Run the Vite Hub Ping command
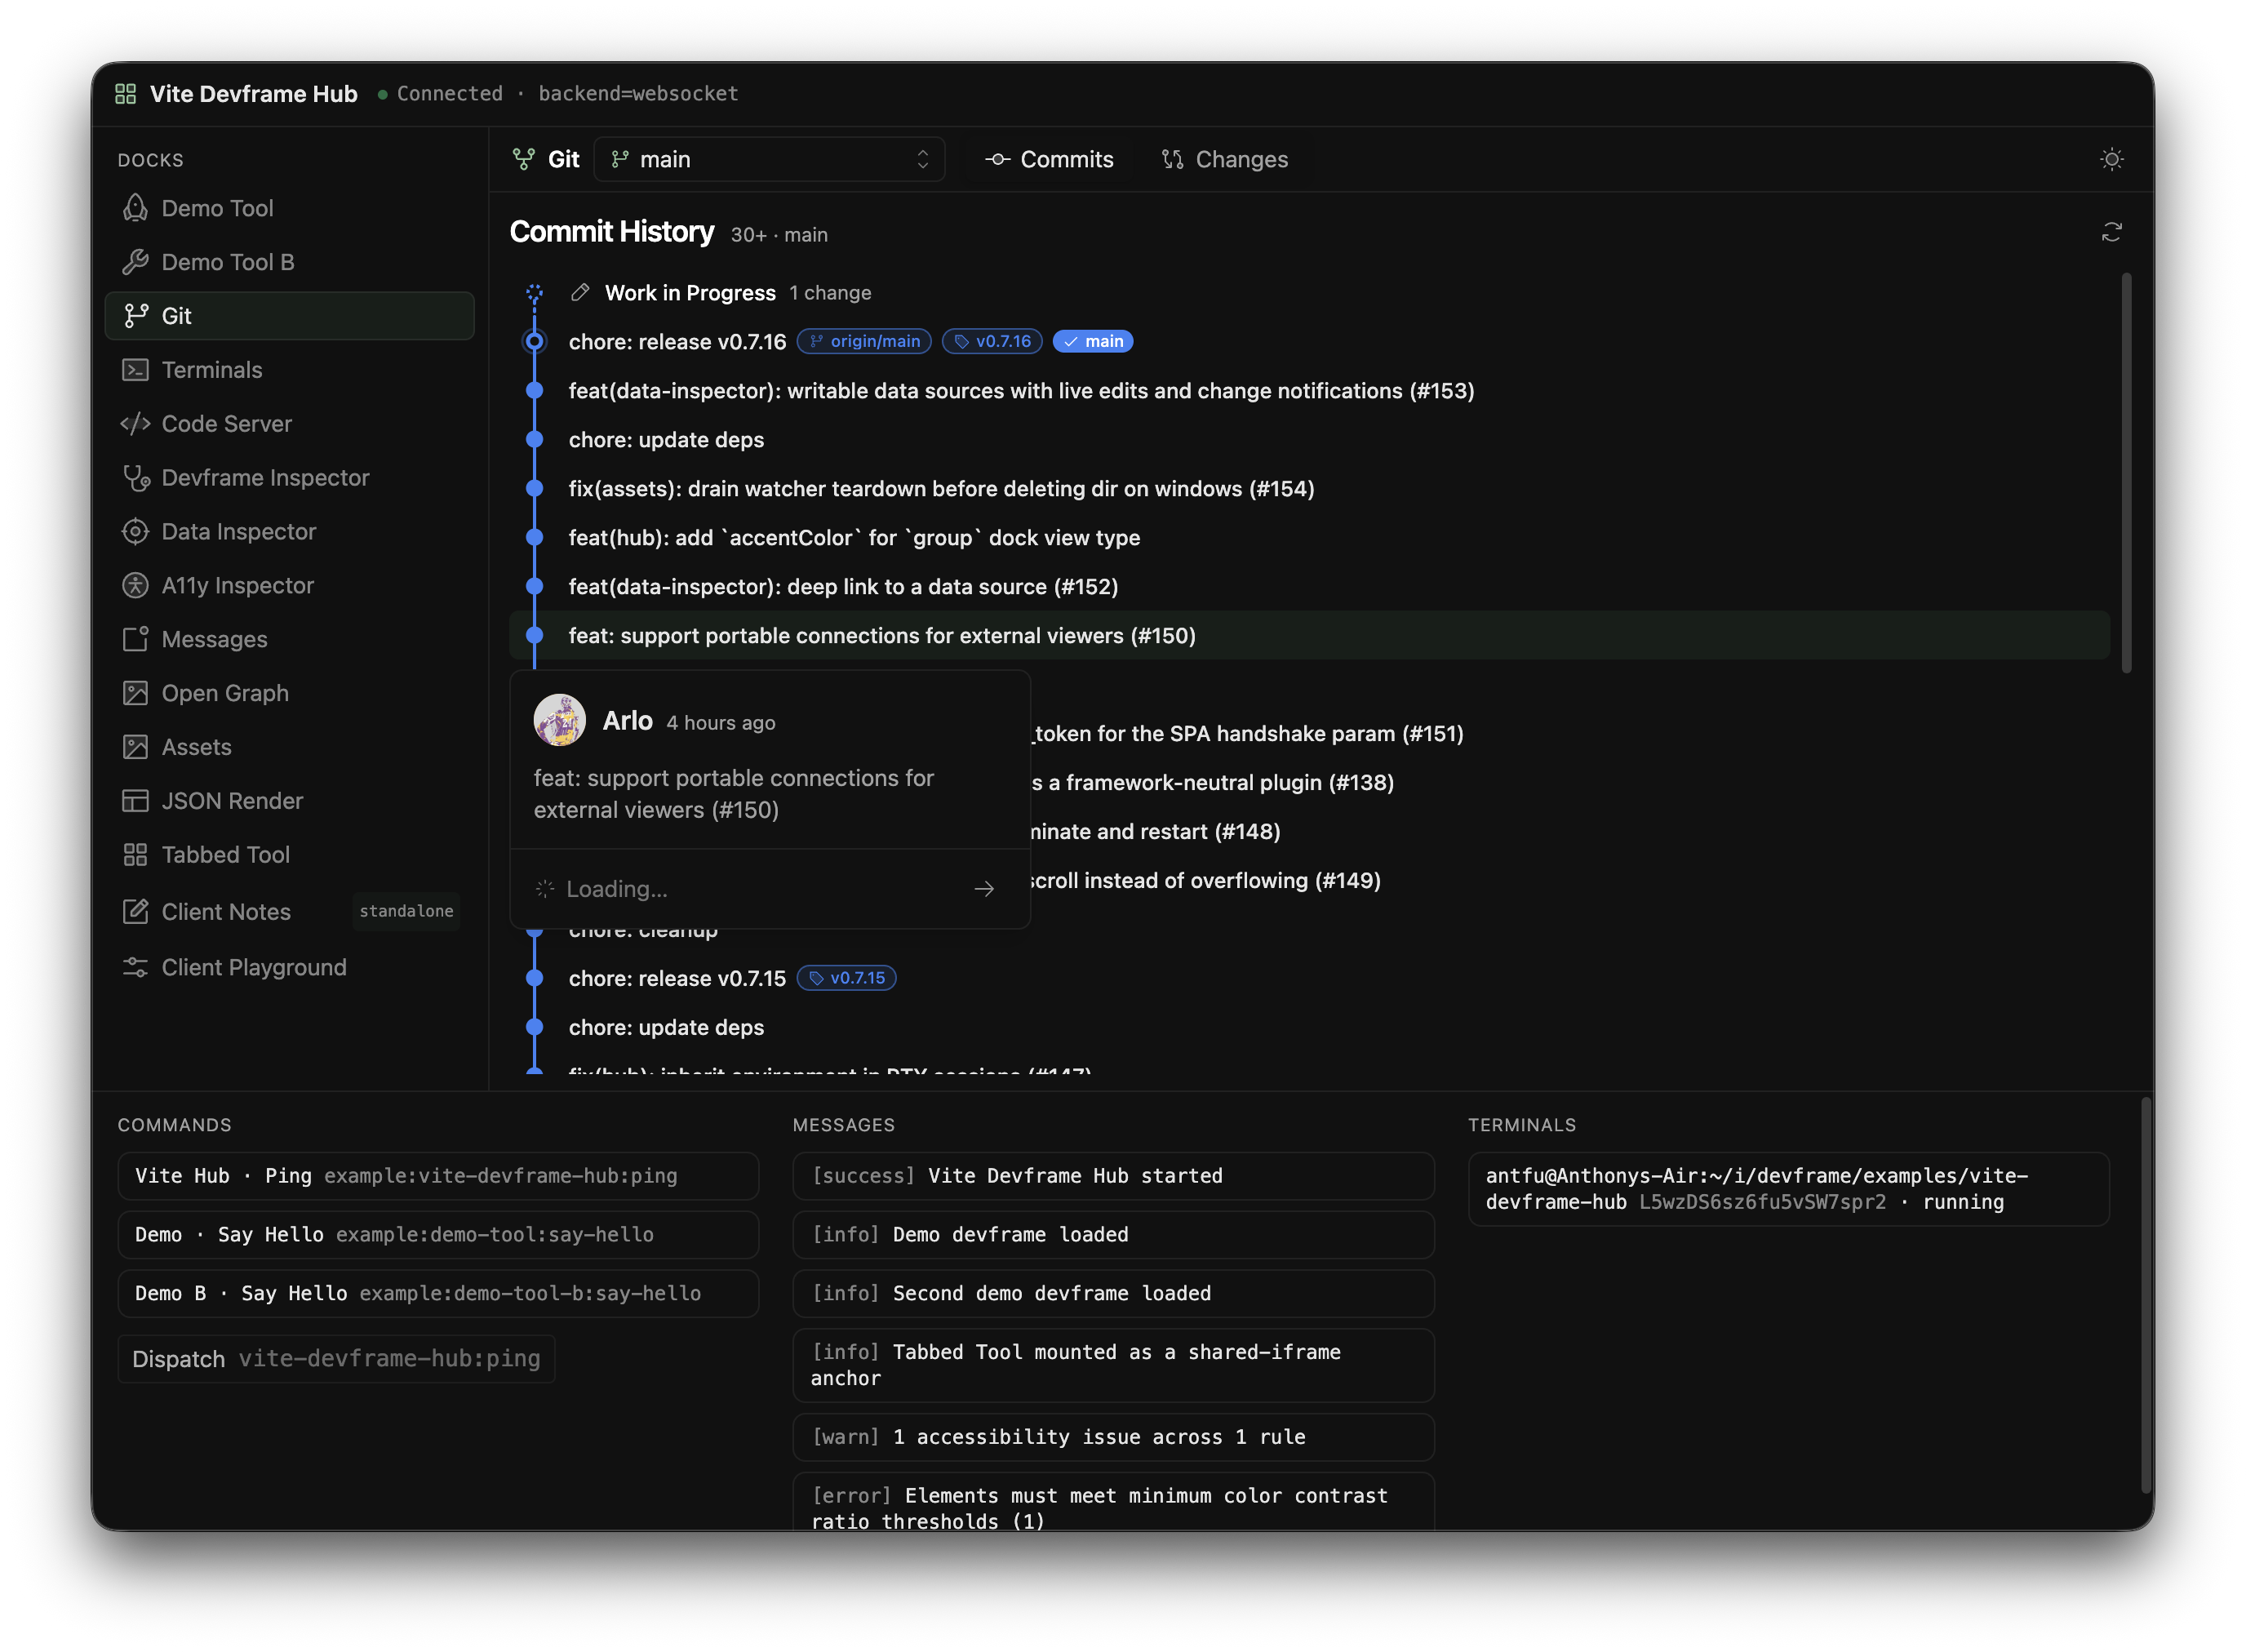This screenshot has width=2246, height=1652. (x=438, y=1176)
